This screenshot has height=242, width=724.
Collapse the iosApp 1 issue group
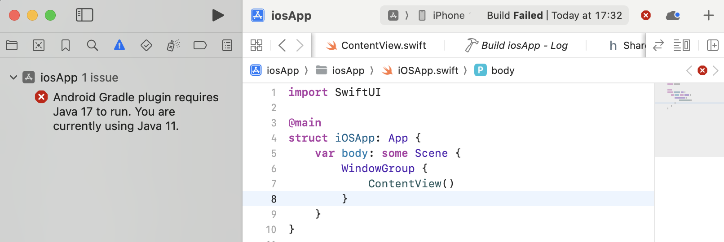13,78
